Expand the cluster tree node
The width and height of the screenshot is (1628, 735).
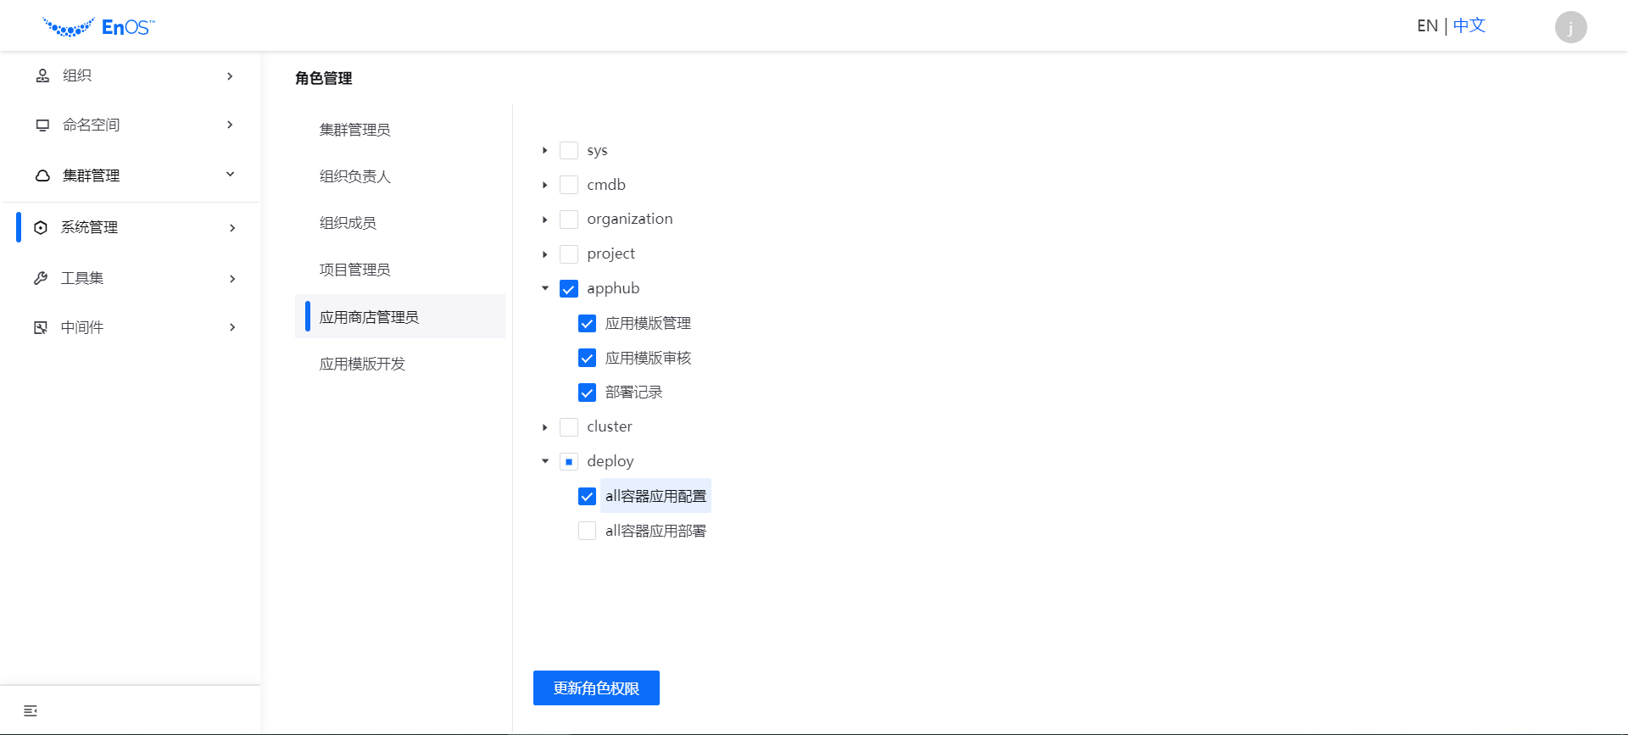(x=545, y=427)
